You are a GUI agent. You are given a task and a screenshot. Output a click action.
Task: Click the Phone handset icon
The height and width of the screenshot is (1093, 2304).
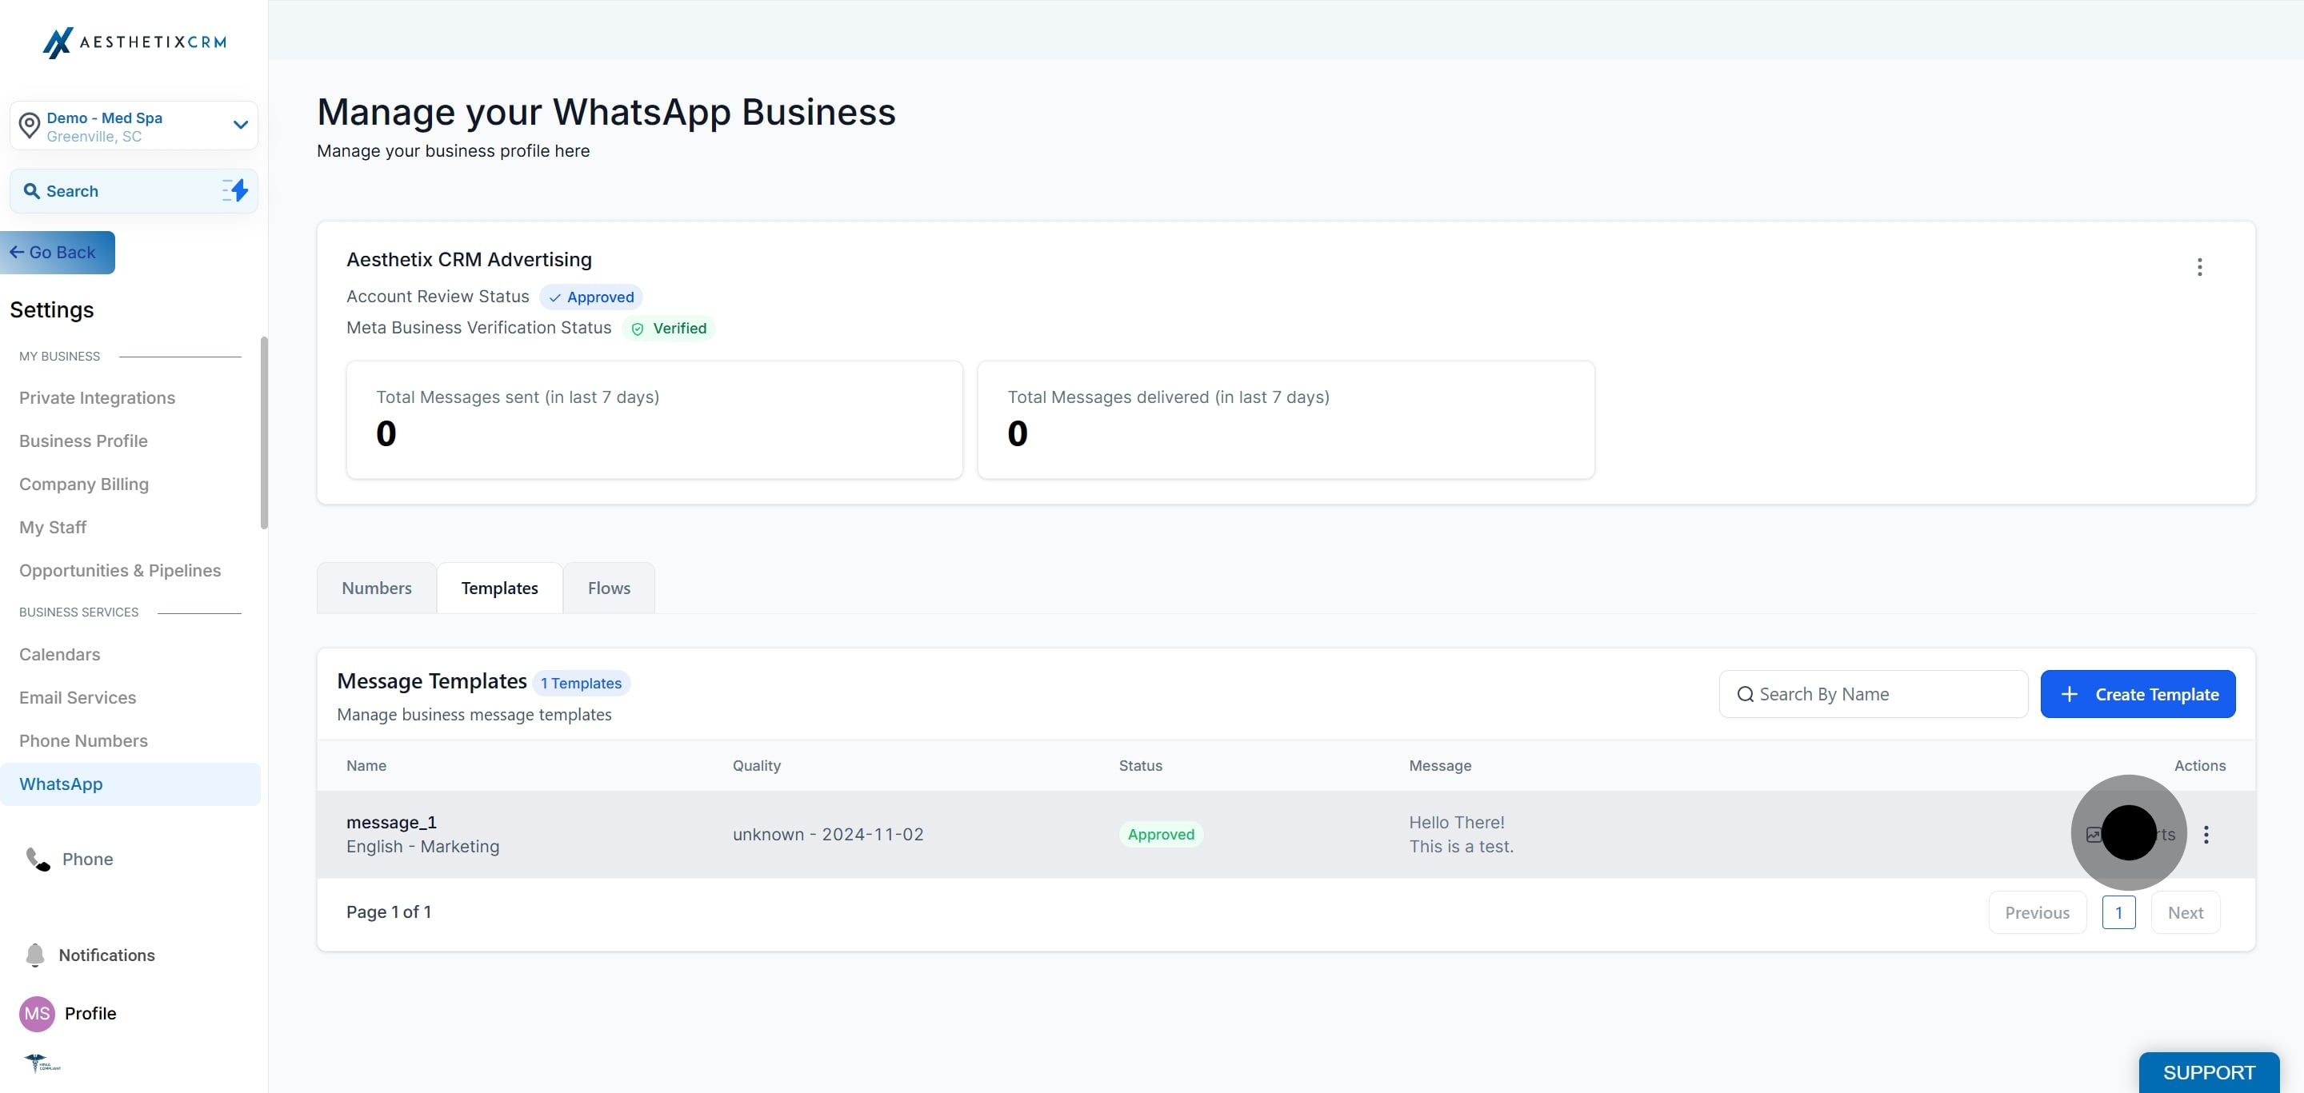[x=38, y=859]
